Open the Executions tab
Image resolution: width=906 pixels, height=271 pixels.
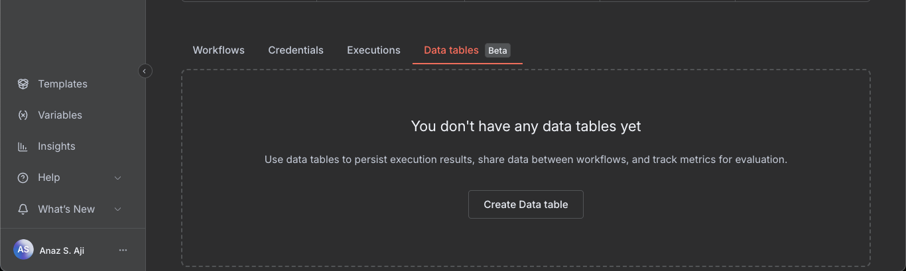[x=373, y=50]
